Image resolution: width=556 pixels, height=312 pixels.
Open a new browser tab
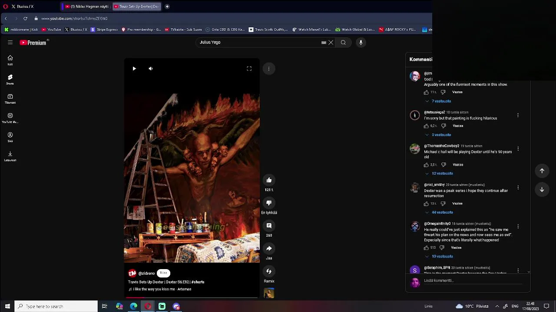point(167,6)
